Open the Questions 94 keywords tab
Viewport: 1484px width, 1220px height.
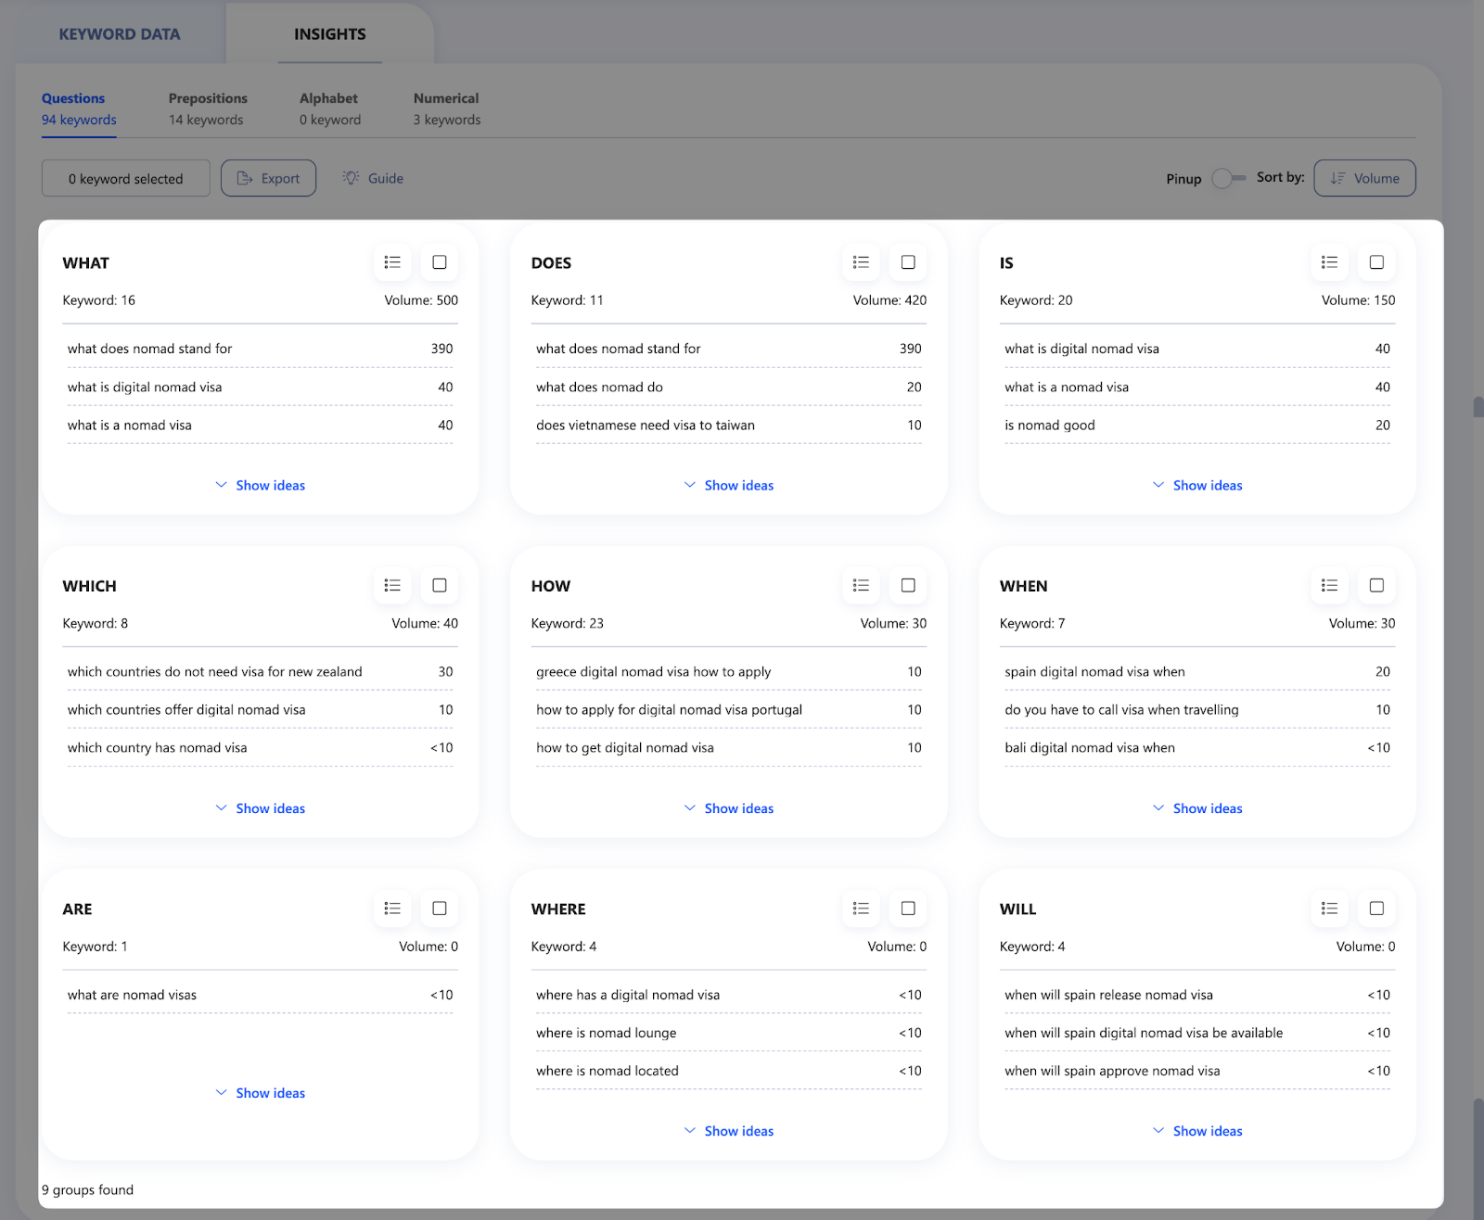(79, 108)
